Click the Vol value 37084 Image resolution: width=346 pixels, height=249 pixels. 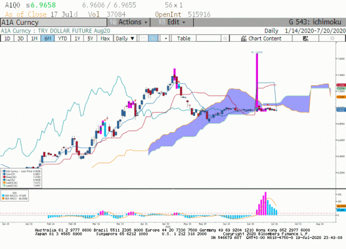(x=116, y=14)
